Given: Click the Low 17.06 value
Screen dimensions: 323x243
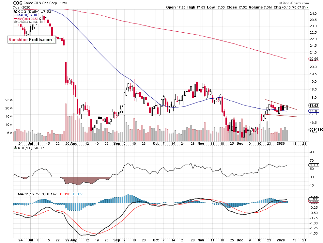Looking at the screenshot, I should 216,8.
